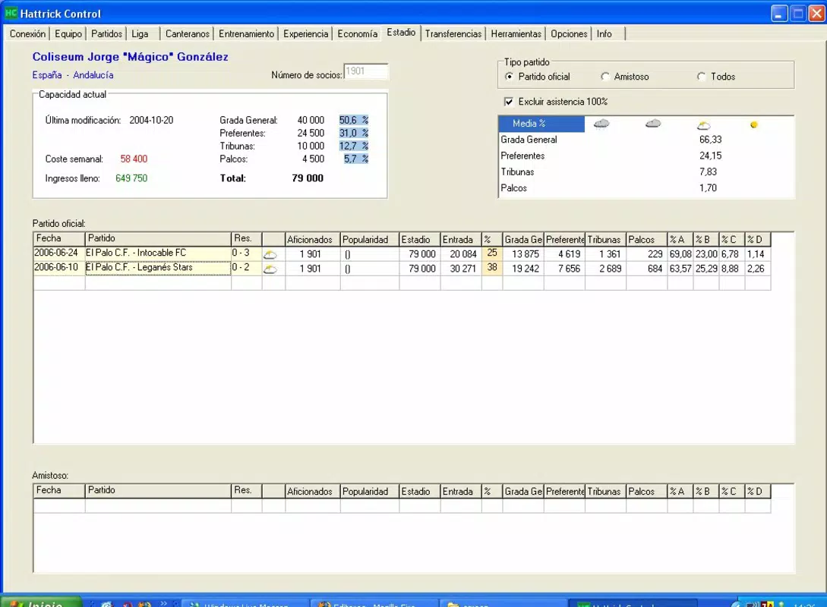This screenshot has width=827, height=607.
Task: Select the sunny weather column icon
Action: pyautogui.click(x=753, y=125)
